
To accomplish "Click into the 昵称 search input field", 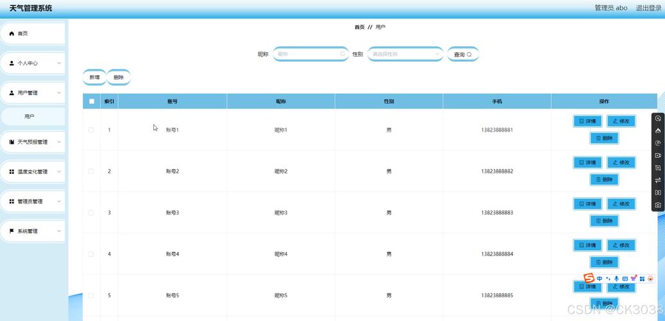I will click(307, 54).
